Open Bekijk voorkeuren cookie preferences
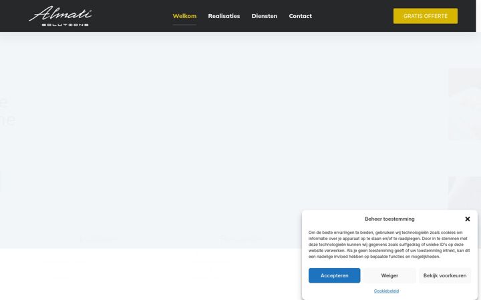 coord(445,275)
